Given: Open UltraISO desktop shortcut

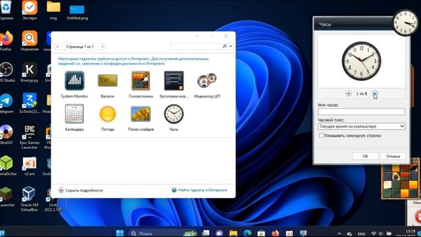Looking at the screenshot, I should (6, 134).
